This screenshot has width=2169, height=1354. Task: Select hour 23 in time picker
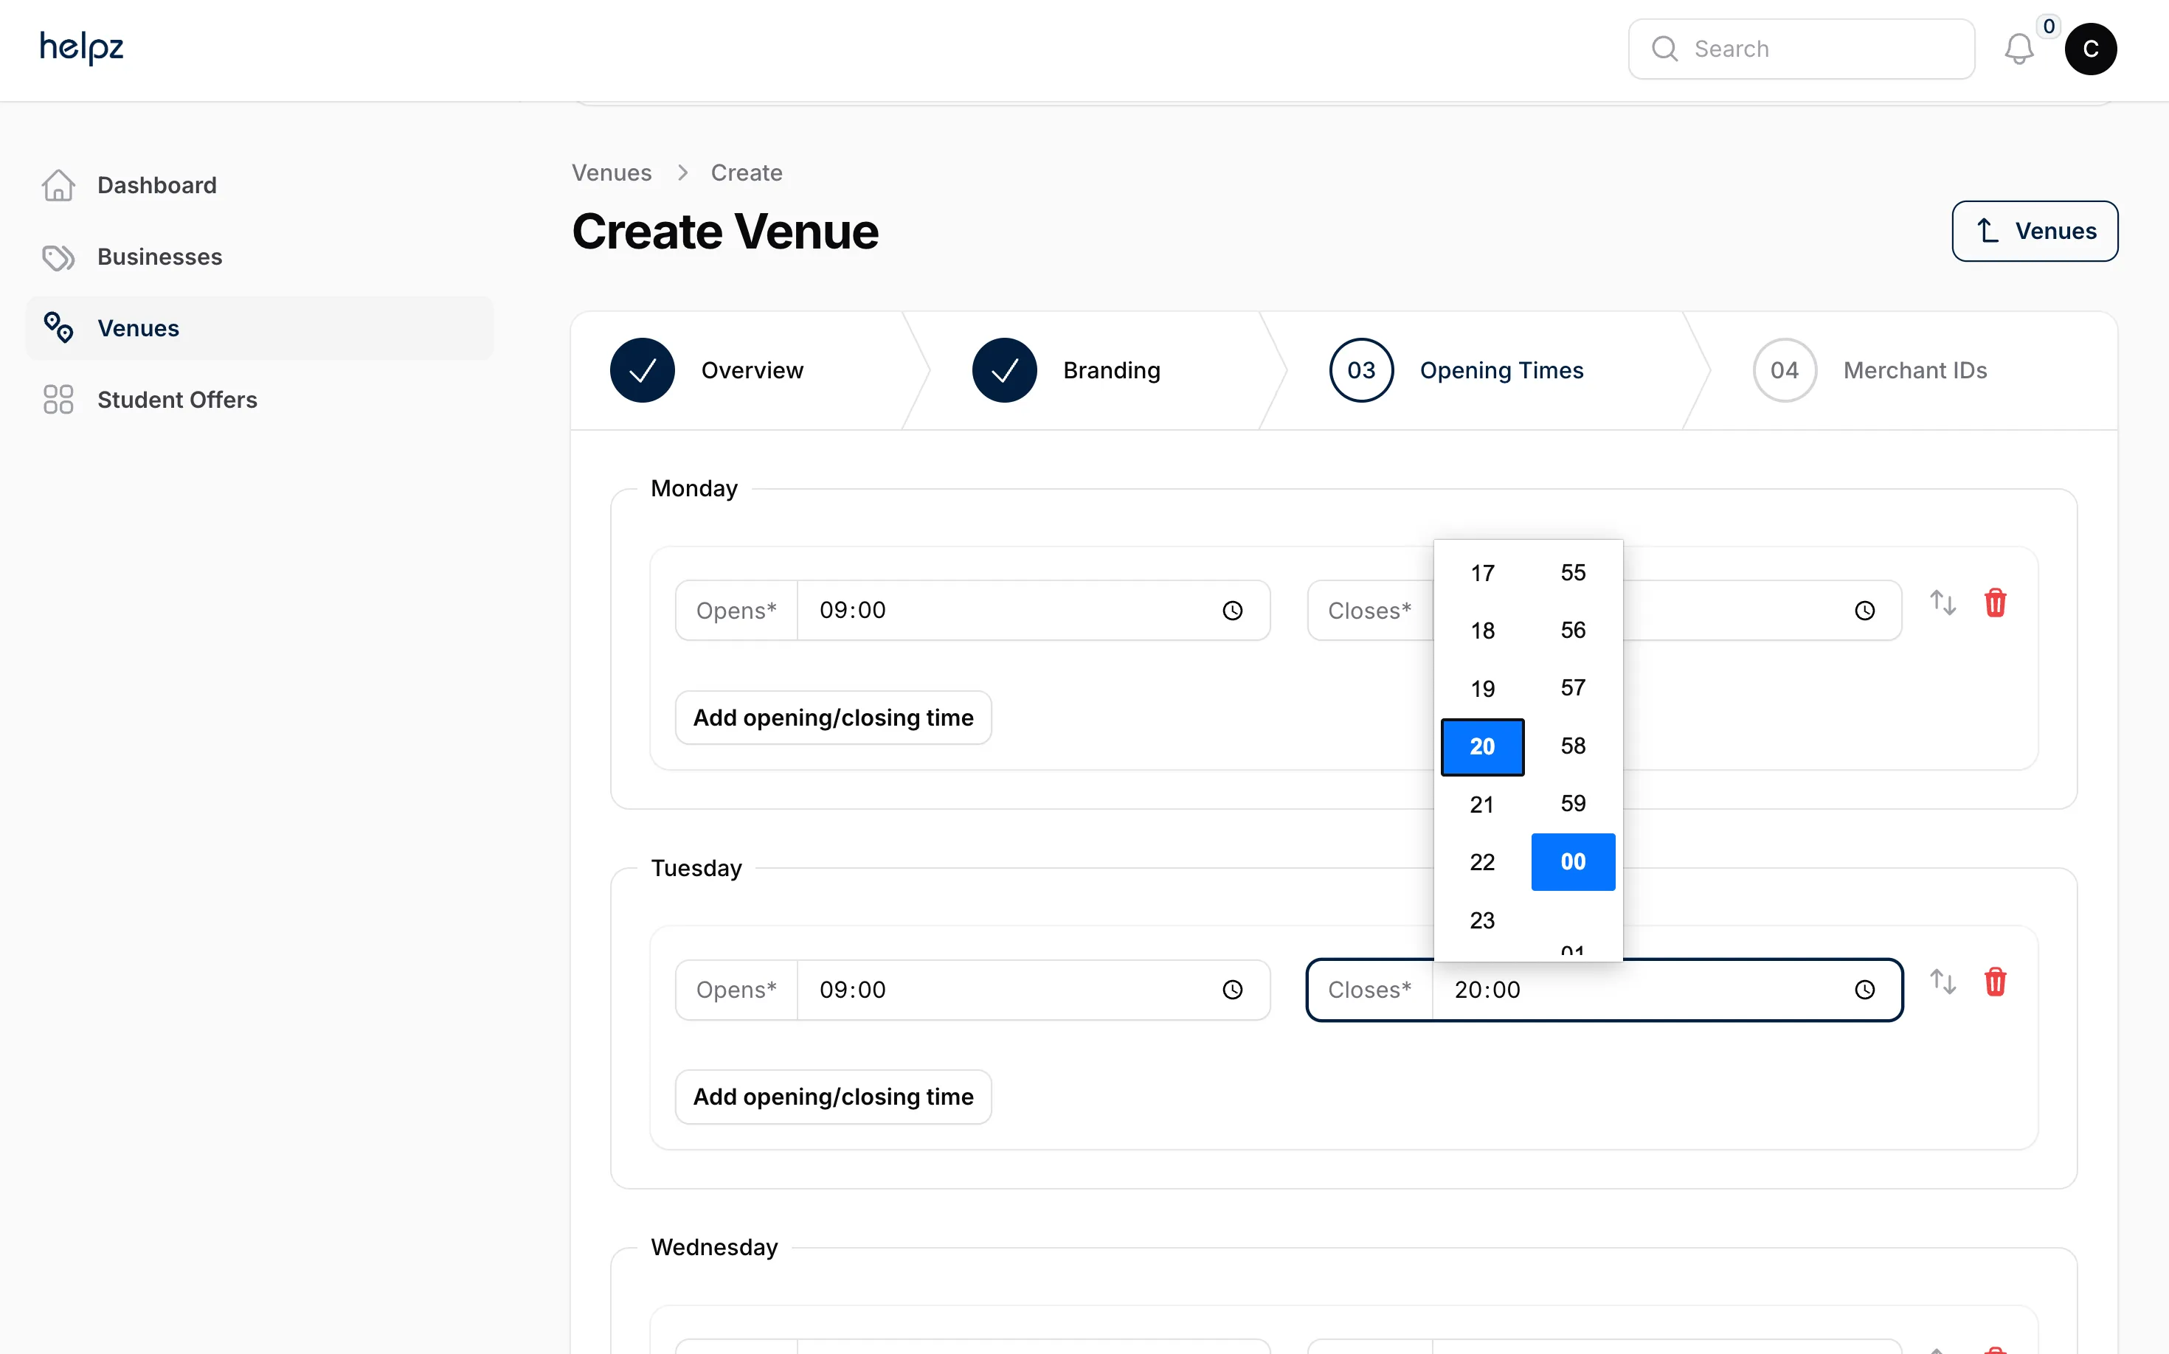pyautogui.click(x=1482, y=920)
